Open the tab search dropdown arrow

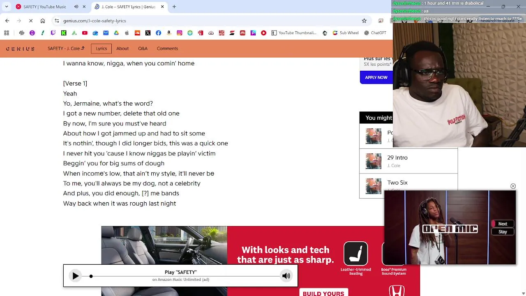(7, 7)
